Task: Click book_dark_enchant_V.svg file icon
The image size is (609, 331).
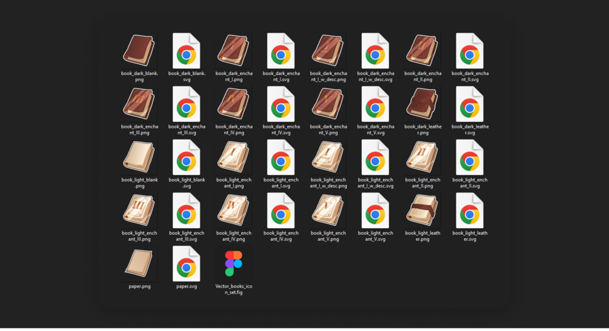Action: coord(375,103)
